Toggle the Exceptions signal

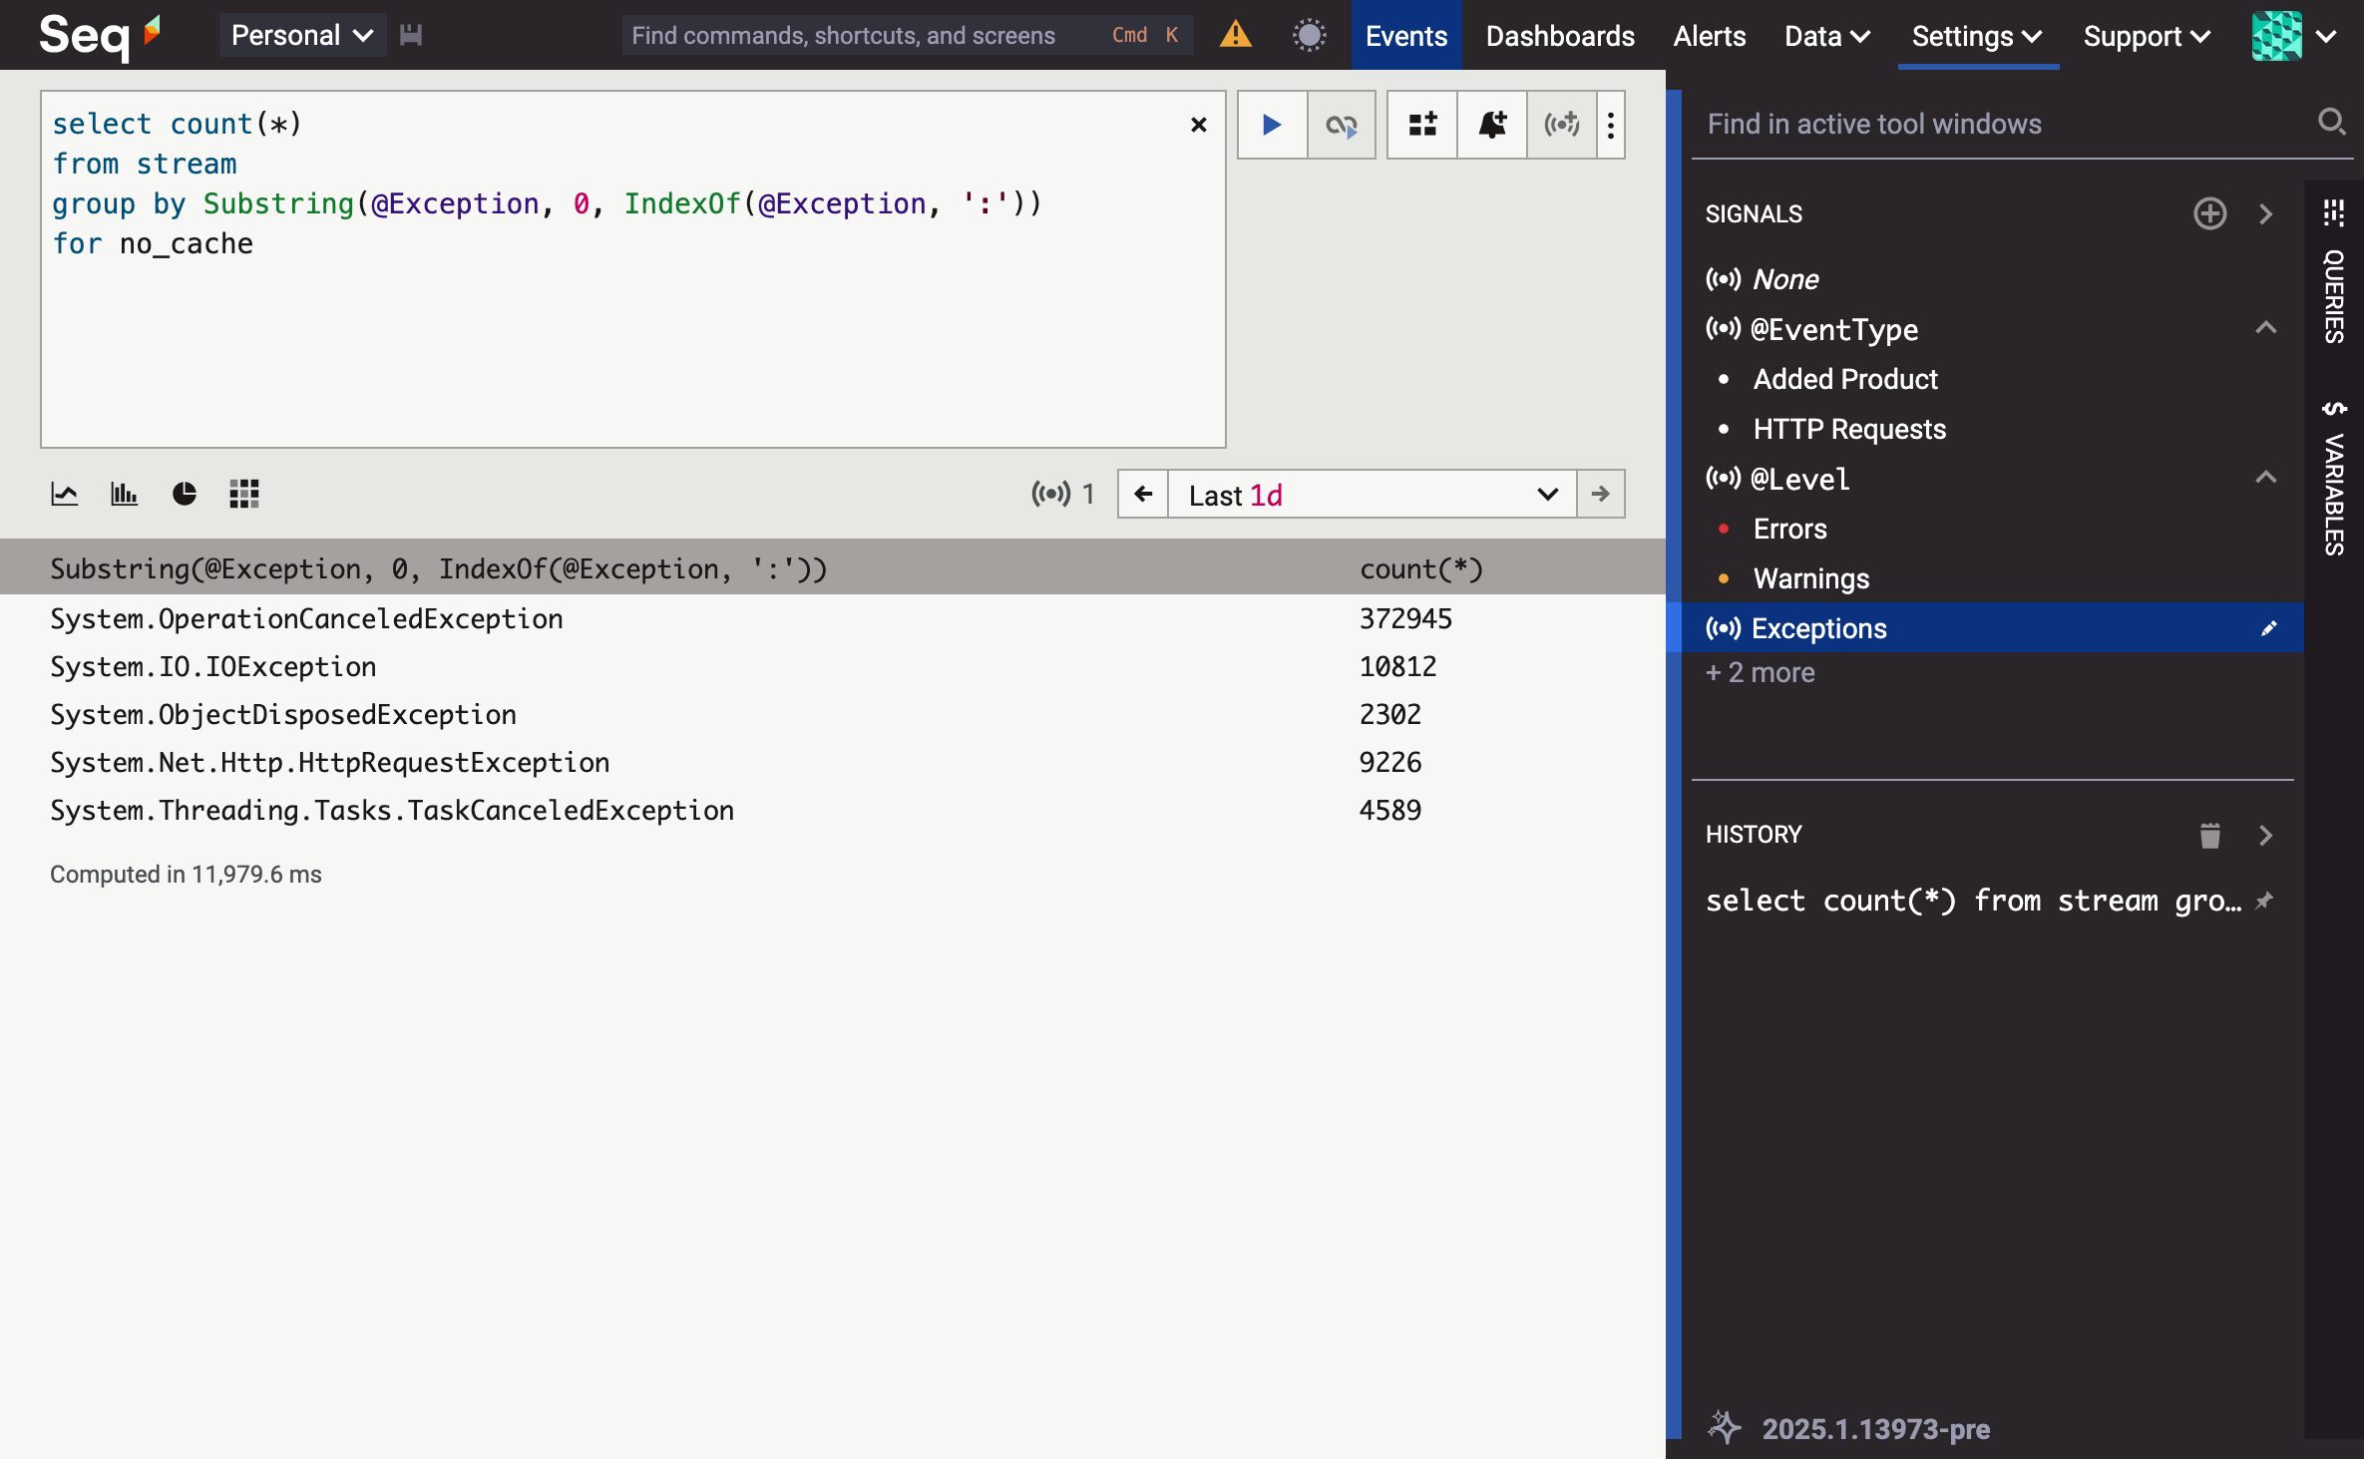coord(1993,627)
